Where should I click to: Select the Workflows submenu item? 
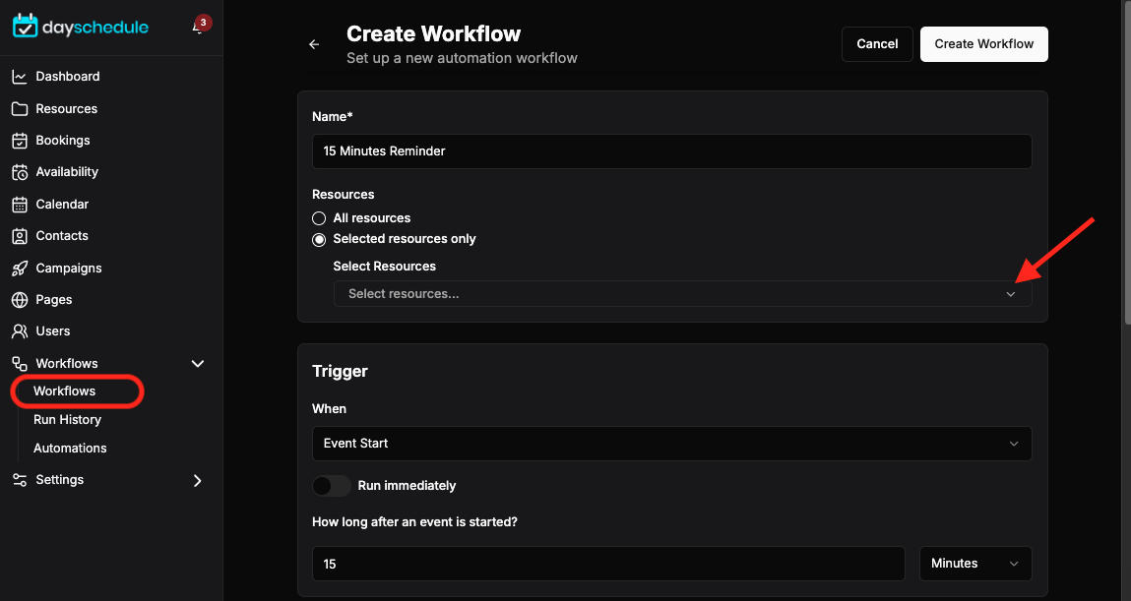64,391
